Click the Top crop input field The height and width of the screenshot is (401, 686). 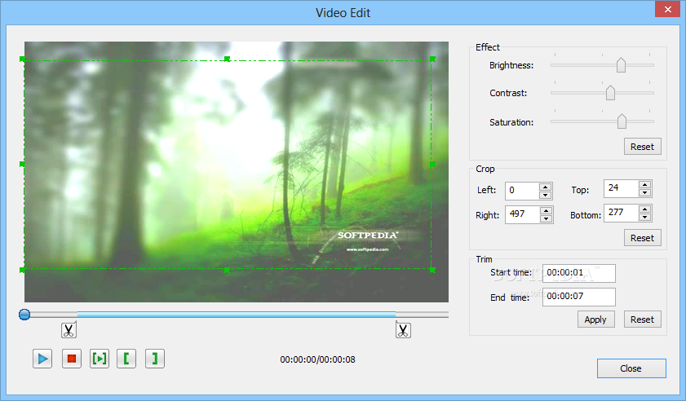click(x=622, y=188)
